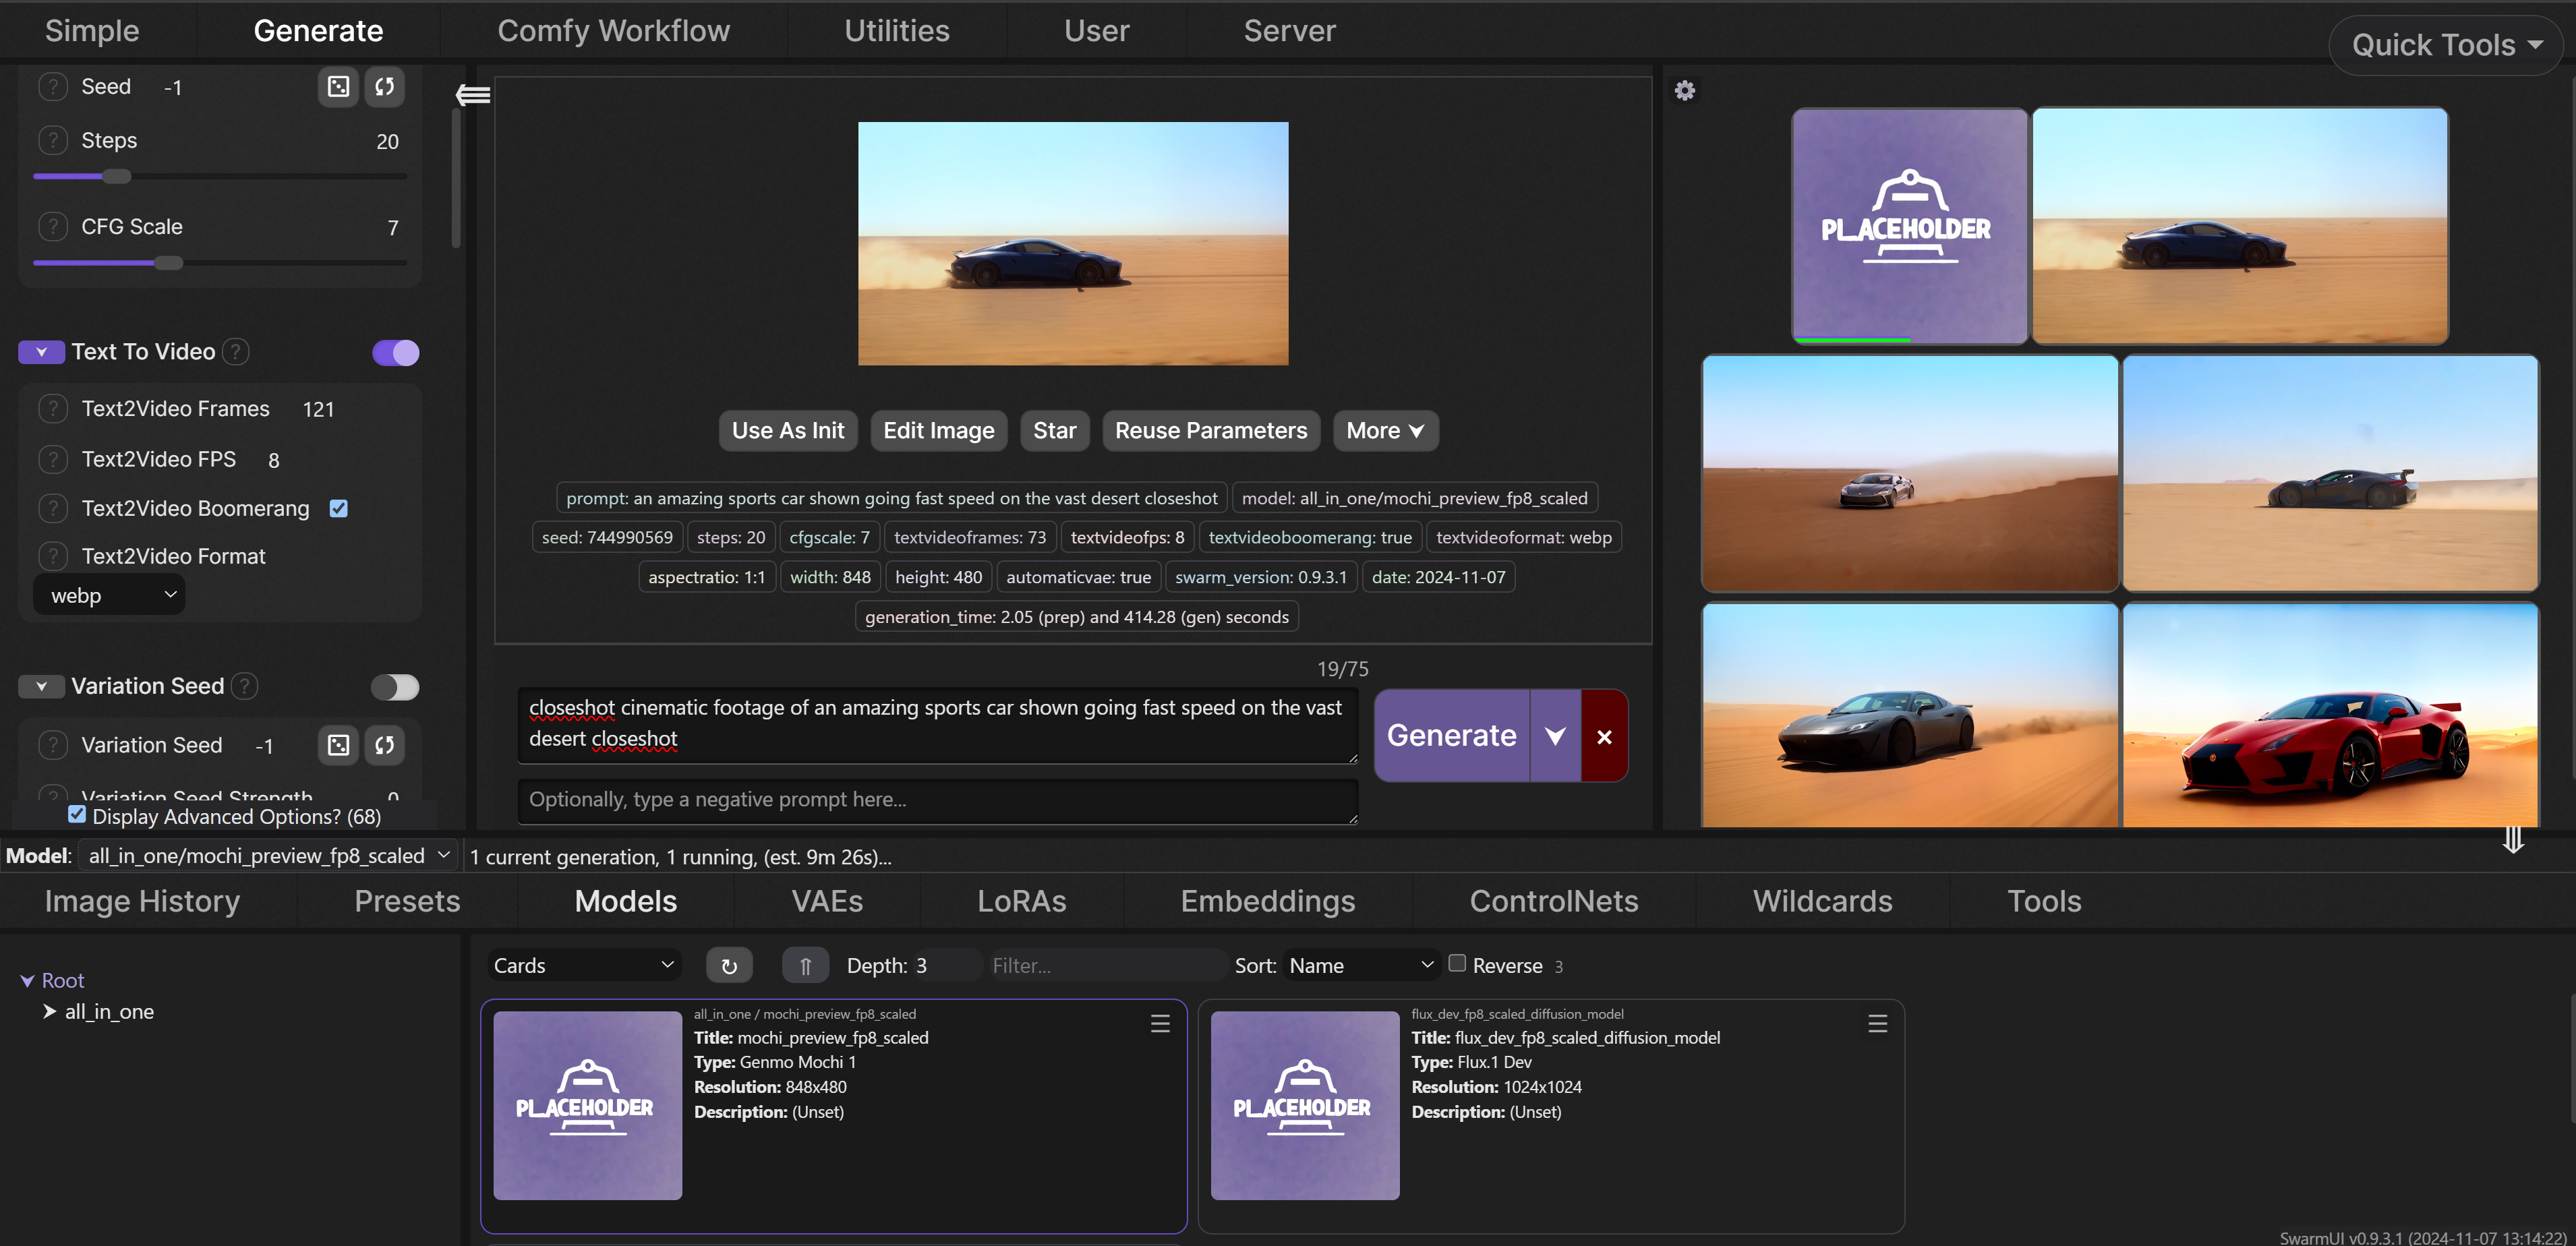2576x1246 pixels.
Task: Refresh the models list
Action: [728, 965]
